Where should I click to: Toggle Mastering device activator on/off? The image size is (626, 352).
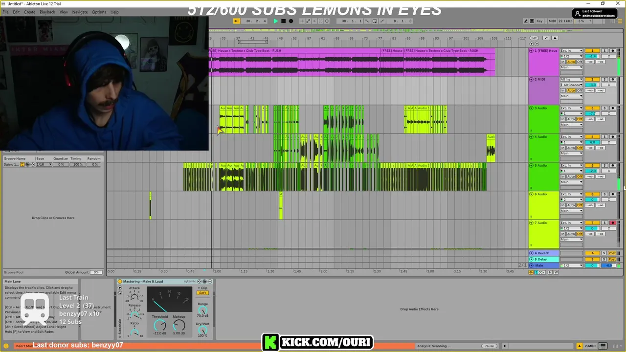click(x=120, y=282)
